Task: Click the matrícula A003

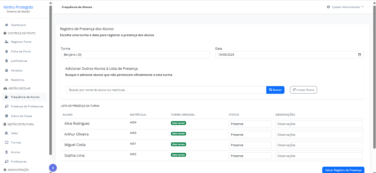Action: tap(133, 133)
